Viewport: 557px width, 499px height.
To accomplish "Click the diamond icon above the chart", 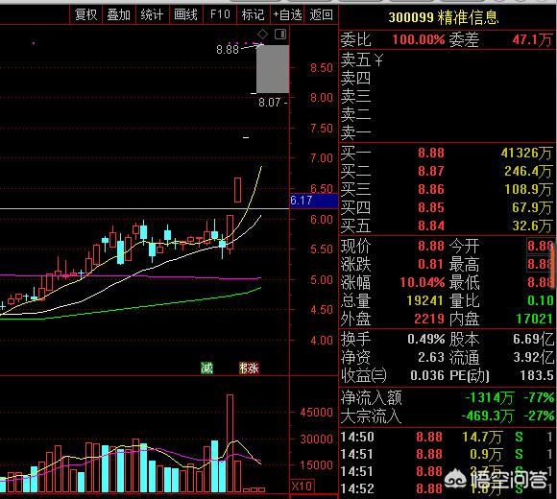I will 262,35.
